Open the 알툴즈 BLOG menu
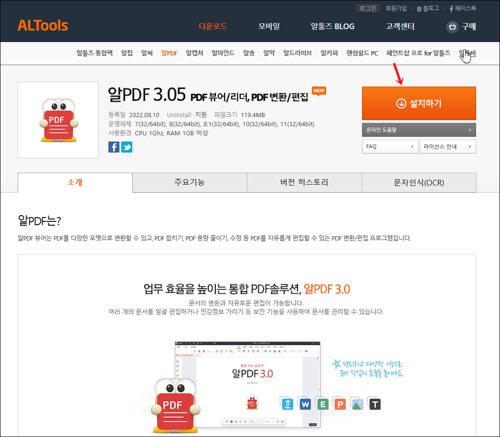The height and width of the screenshot is (437, 500). coord(332,26)
